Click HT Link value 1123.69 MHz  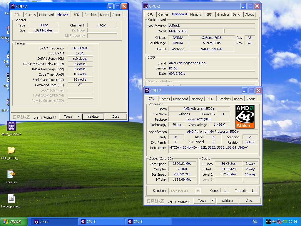click(182, 180)
